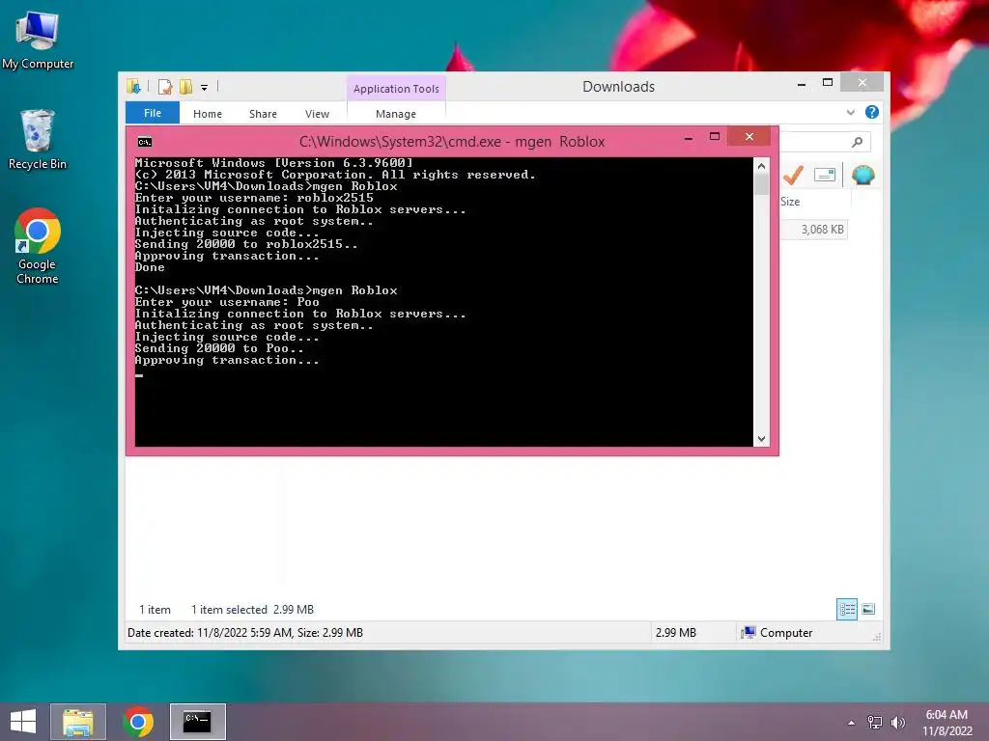Switch to the Share ribbon tab
The width and height of the screenshot is (989, 741).
(x=263, y=114)
